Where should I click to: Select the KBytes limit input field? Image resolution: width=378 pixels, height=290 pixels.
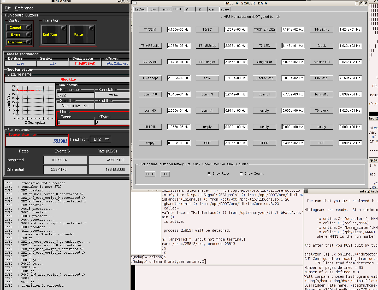click(x=112, y=122)
